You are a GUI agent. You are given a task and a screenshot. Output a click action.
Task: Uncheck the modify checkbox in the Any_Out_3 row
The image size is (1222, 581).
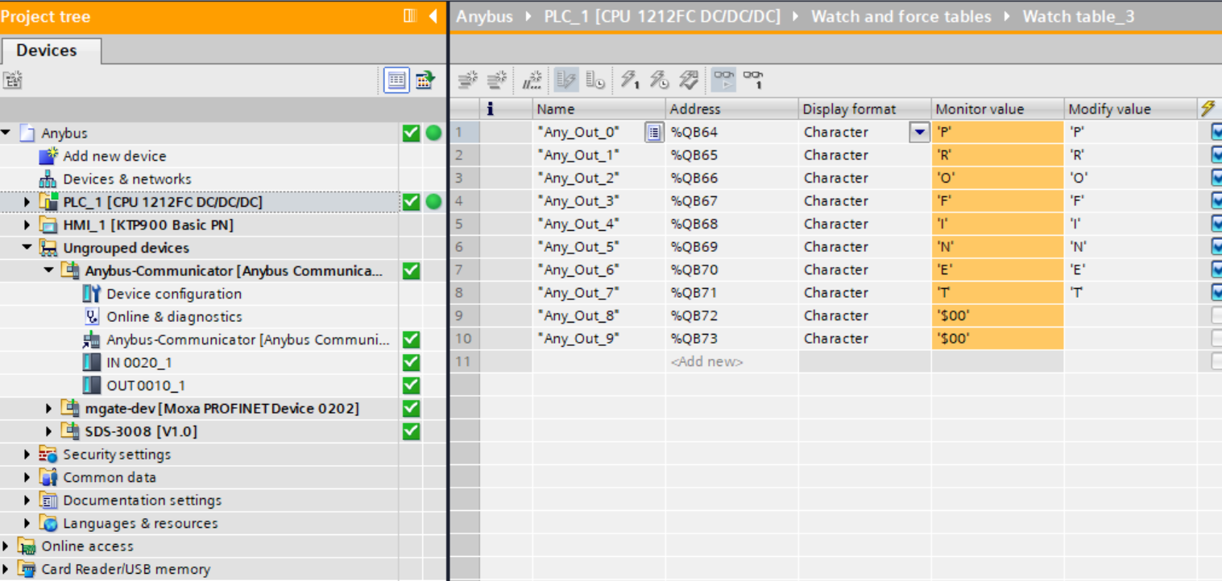coord(1216,201)
